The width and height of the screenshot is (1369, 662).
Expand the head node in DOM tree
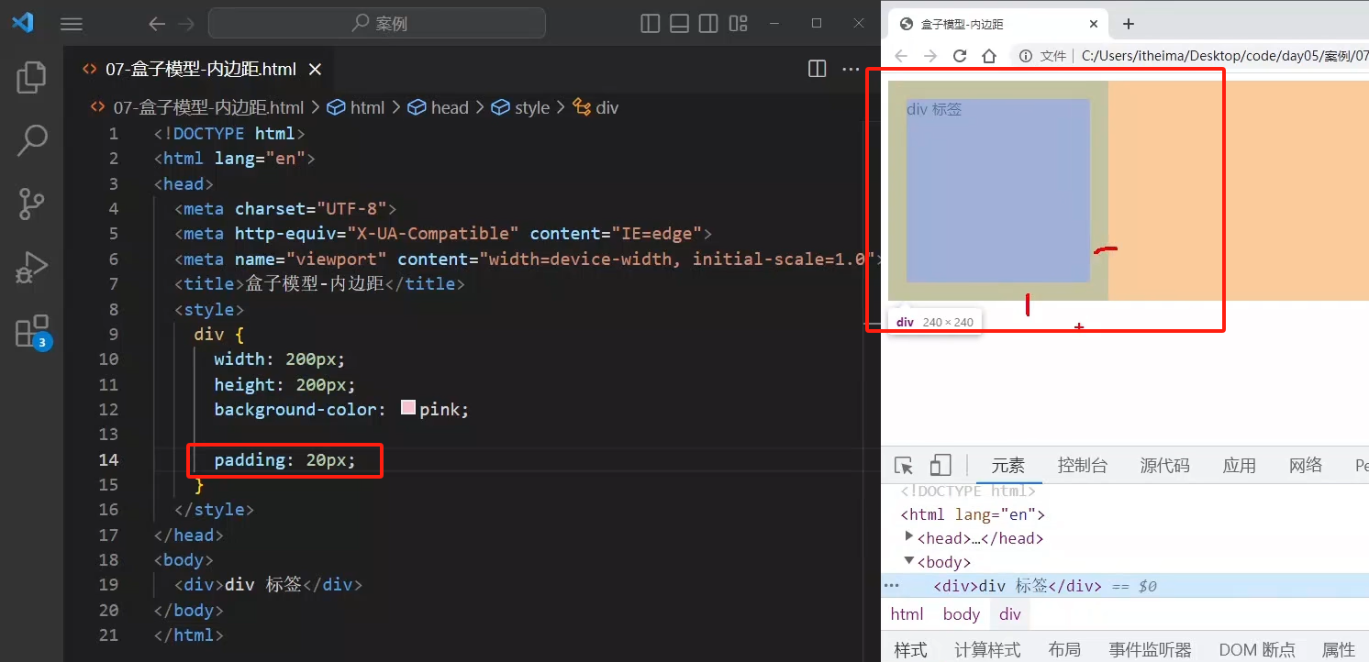909,537
